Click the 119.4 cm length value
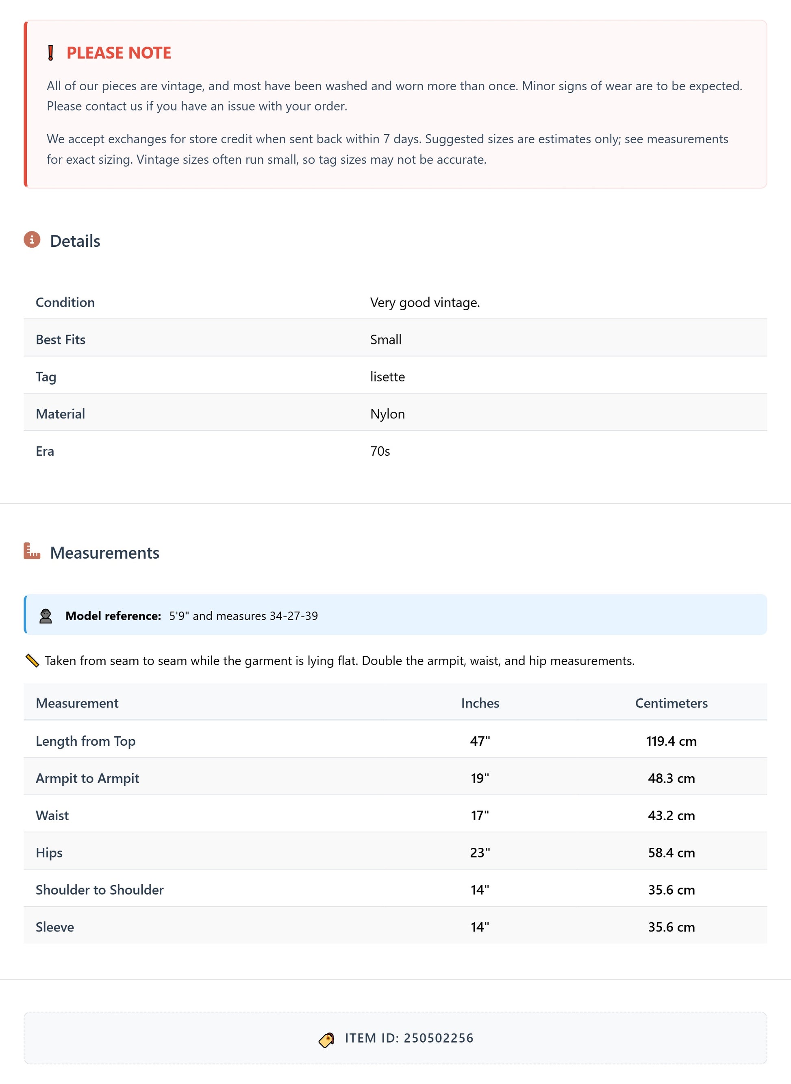This screenshot has width=791, height=1084. point(671,741)
